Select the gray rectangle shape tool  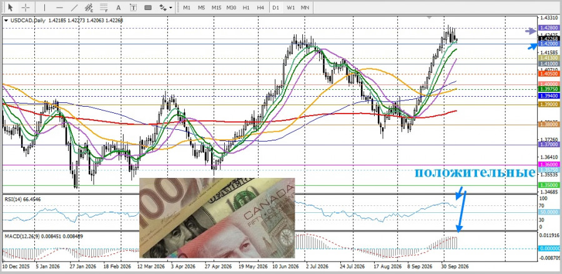(147, 7)
